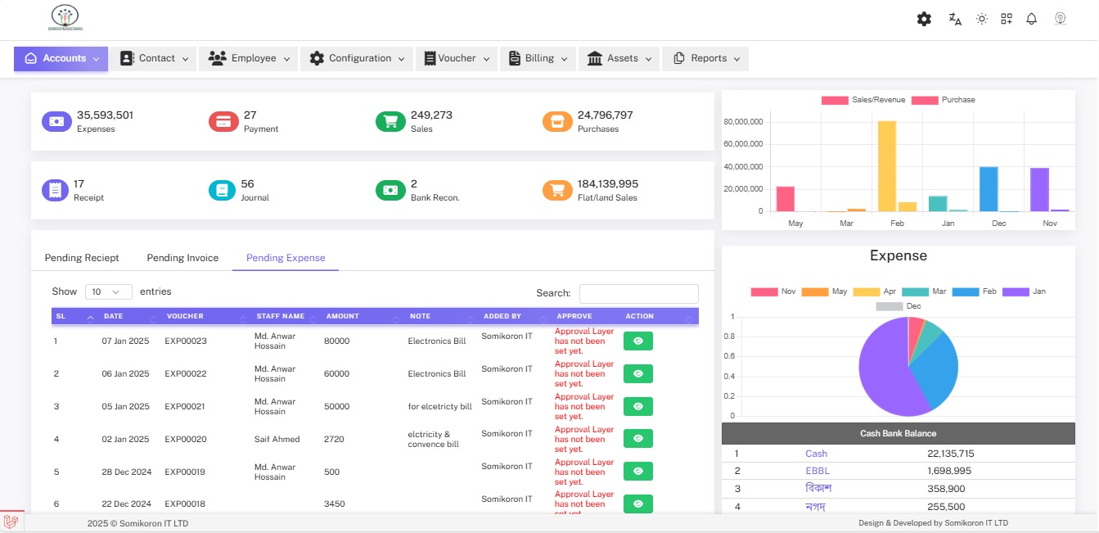This screenshot has width=1099, height=533.
Task: Open the notifications bell icon
Action: coord(1031,19)
